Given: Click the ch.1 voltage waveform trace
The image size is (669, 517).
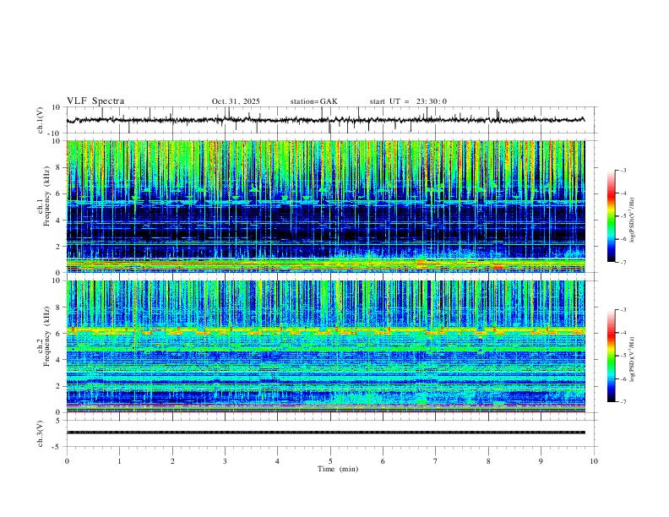Looking at the screenshot, I should (x=325, y=120).
